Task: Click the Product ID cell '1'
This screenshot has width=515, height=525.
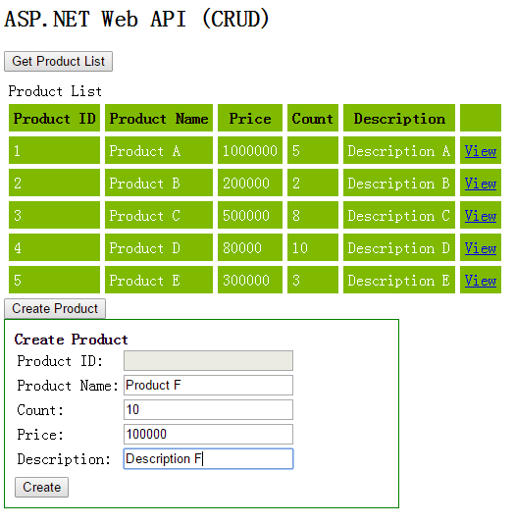Action: (55, 150)
